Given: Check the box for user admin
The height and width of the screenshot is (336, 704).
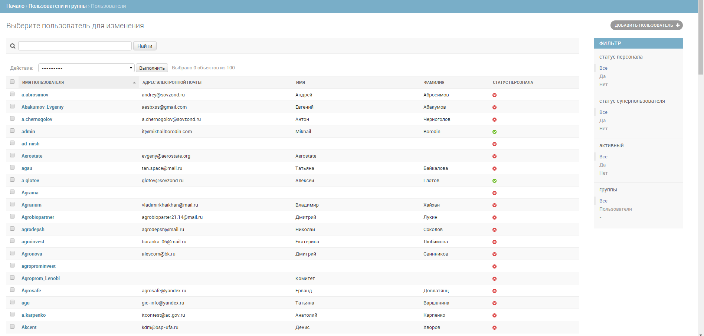Looking at the screenshot, I should click(x=12, y=131).
